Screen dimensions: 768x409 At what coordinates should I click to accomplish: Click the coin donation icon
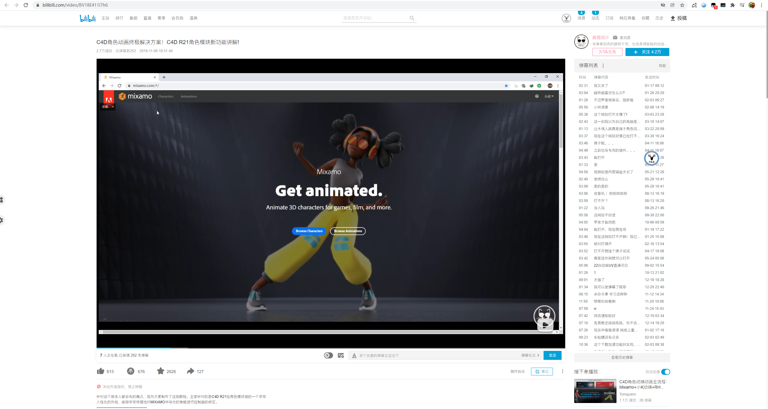click(131, 371)
